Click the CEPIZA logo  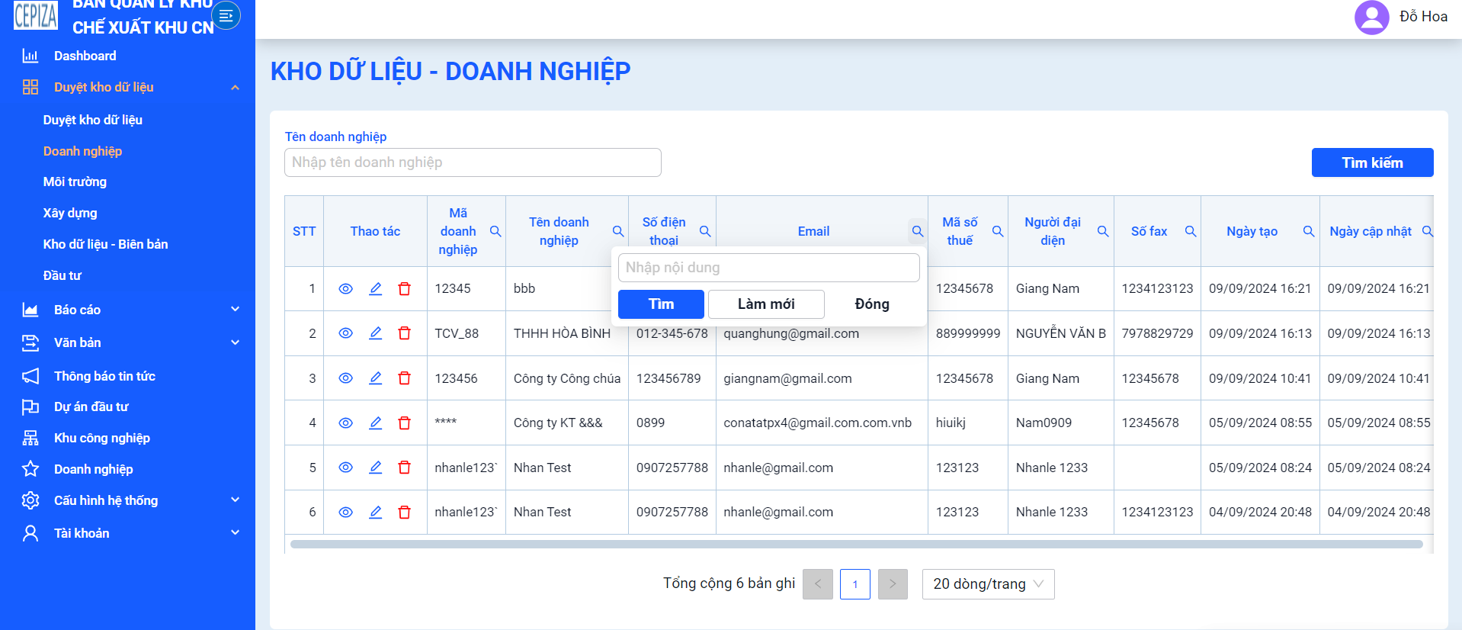click(x=36, y=15)
